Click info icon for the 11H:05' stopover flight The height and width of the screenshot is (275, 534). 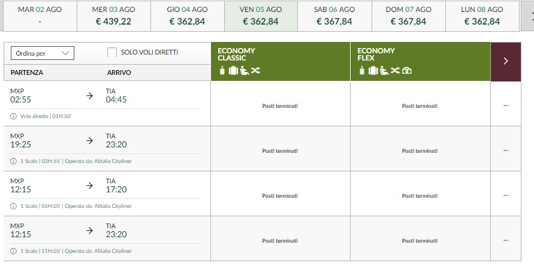[x=13, y=251]
